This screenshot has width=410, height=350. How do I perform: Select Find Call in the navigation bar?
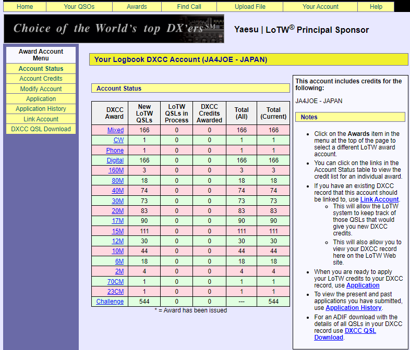click(x=189, y=7)
